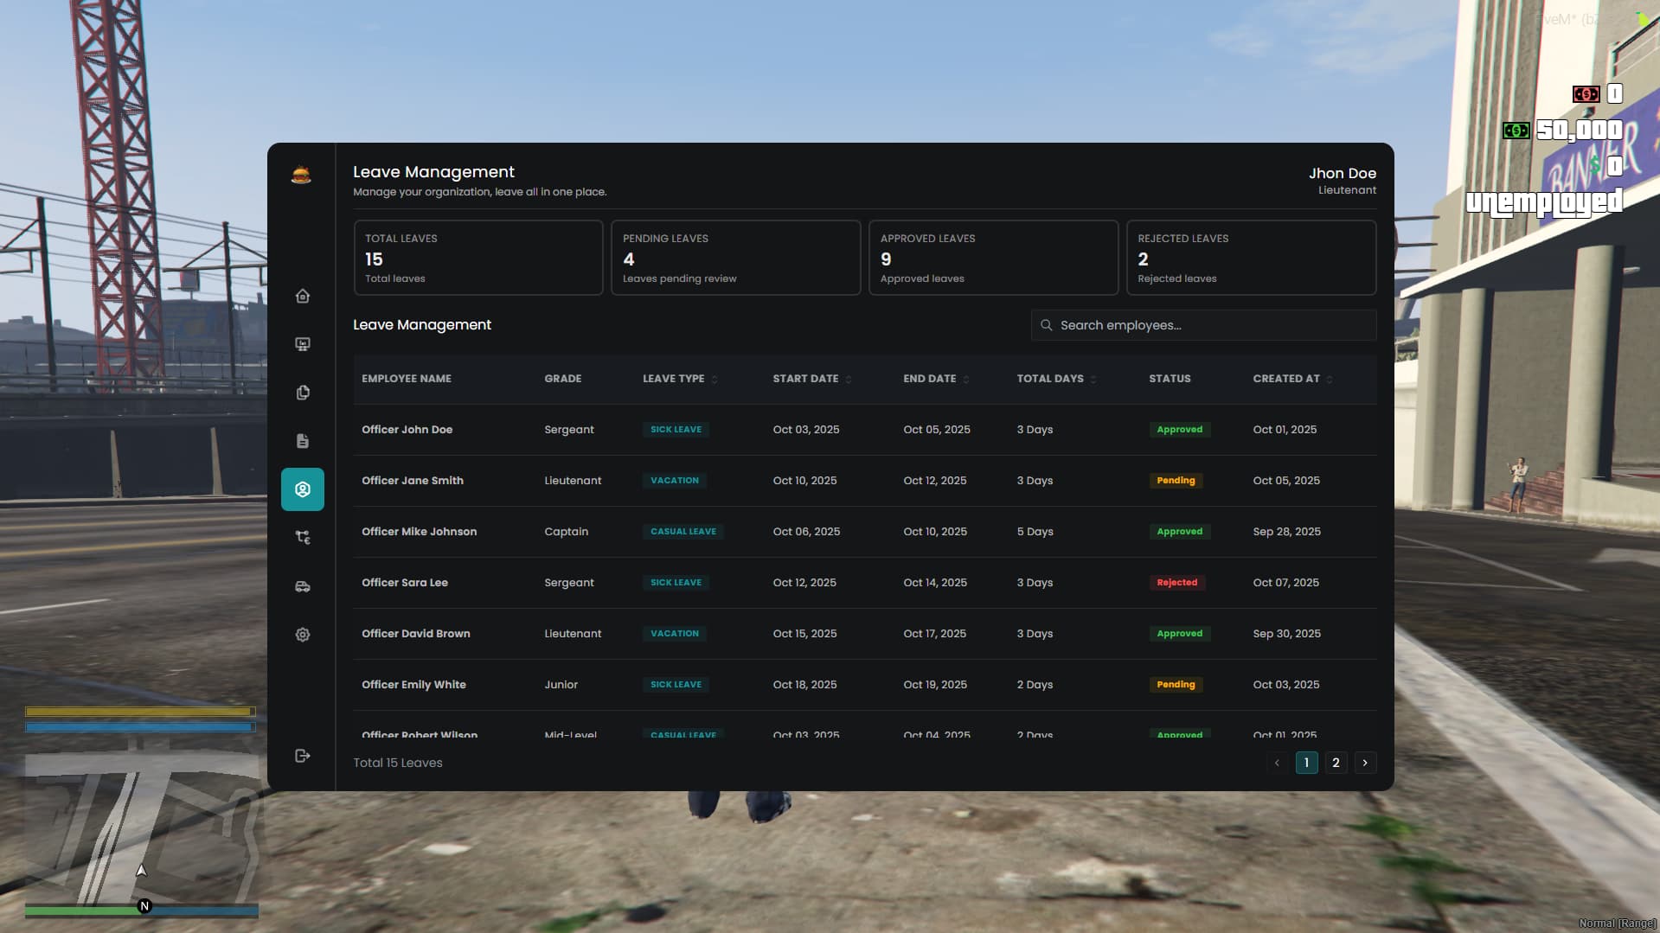Image resolution: width=1660 pixels, height=933 pixels.
Task: Select page 1 in pagination
Action: tap(1306, 763)
